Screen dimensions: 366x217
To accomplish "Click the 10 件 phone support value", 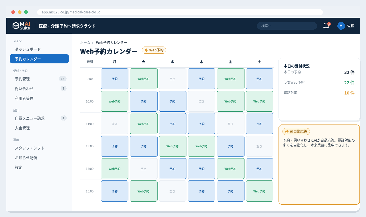I will coord(349,93).
